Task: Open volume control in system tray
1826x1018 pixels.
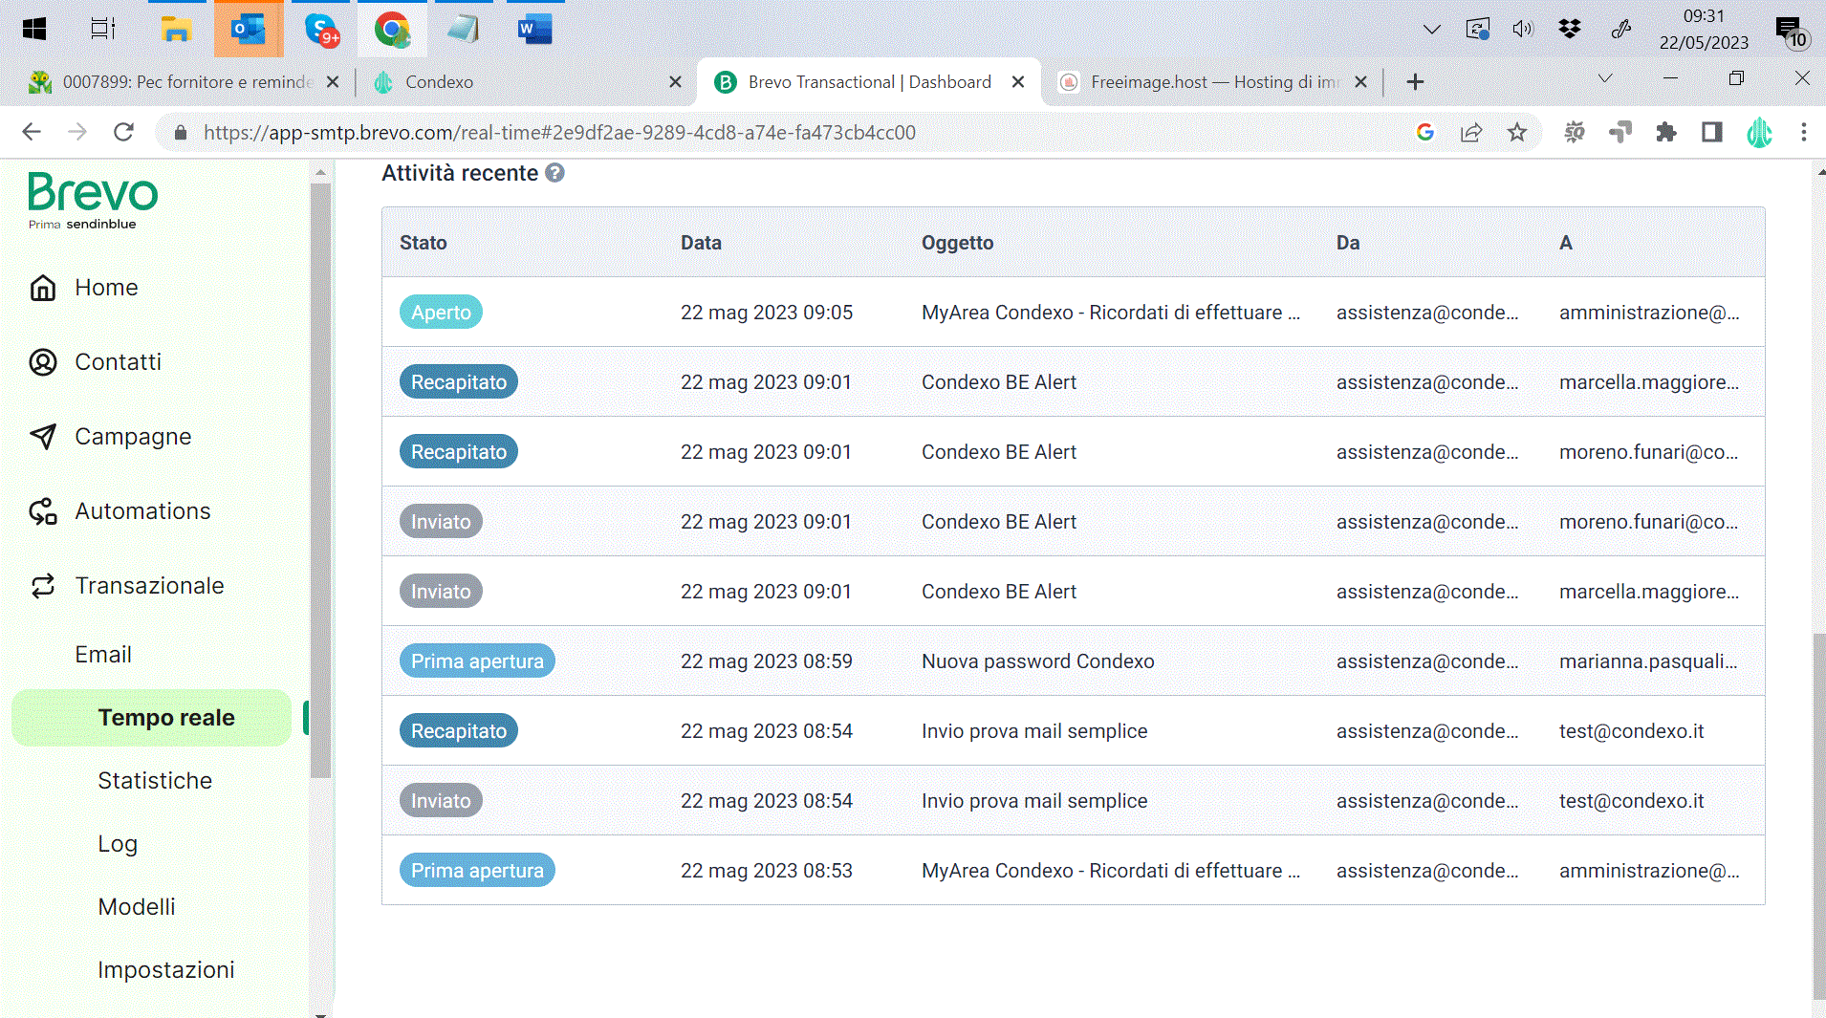Action: click(x=1522, y=29)
